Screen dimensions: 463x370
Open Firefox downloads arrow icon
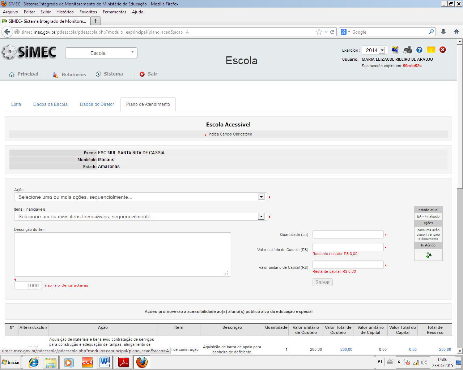pyautogui.click(x=443, y=32)
